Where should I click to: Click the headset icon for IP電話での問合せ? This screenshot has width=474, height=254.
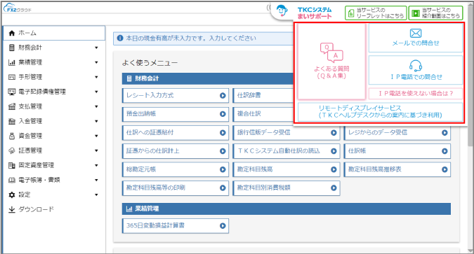pos(416,65)
